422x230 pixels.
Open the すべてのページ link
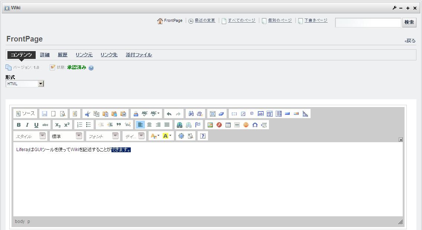(x=241, y=20)
